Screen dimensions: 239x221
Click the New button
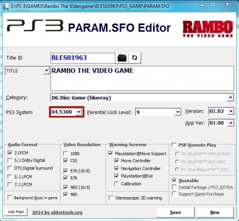215,212
